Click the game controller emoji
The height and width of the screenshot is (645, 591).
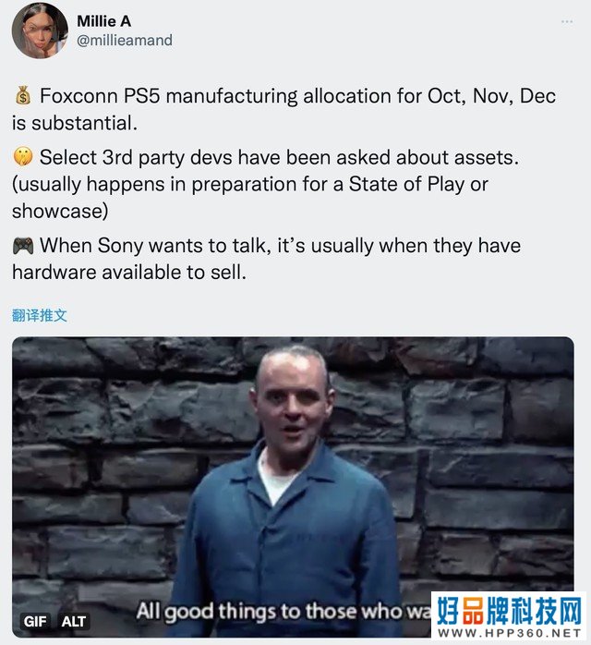[23, 246]
